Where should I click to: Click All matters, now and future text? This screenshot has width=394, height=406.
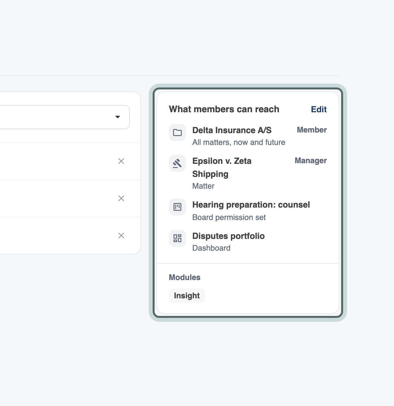[239, 142]
